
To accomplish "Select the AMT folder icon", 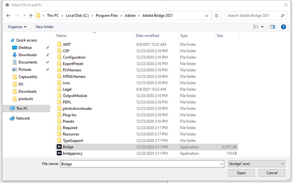I will (59, 44).
